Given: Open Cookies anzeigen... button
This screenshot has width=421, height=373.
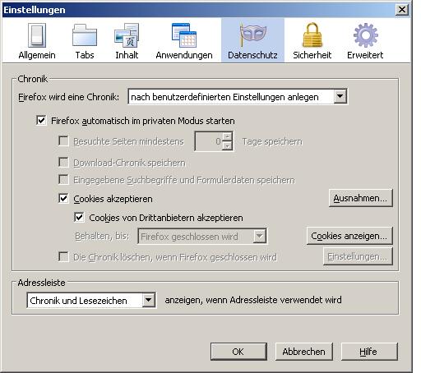Looking at the screenshot, I should tap(349, 236).
